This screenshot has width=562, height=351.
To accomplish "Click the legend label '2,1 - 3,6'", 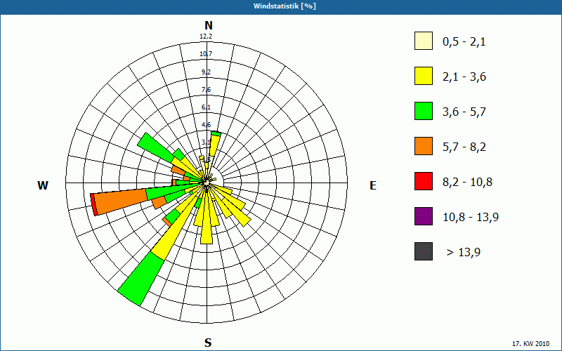I will coord(464,77).
